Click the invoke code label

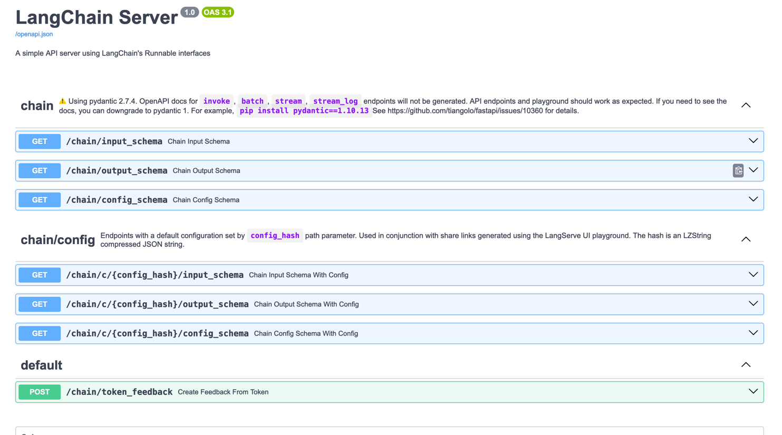tap(217, 101)
